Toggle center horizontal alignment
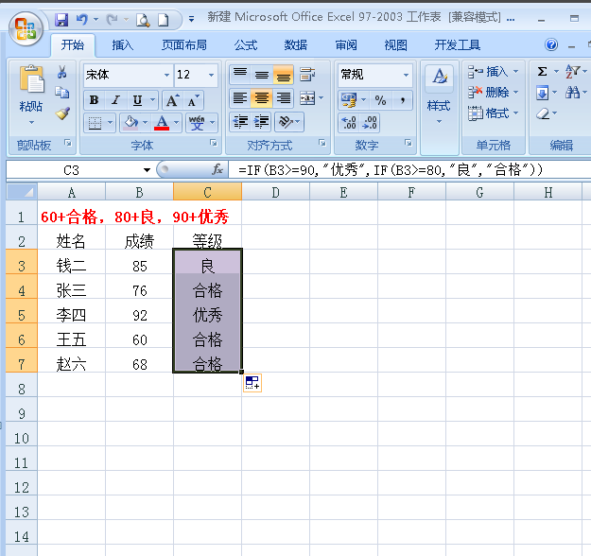Screen dimensions: 591x556 [x=262, y=98]
